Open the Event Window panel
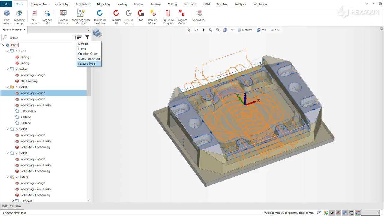Viewport: 384px width, 216px height. (12, 206)
